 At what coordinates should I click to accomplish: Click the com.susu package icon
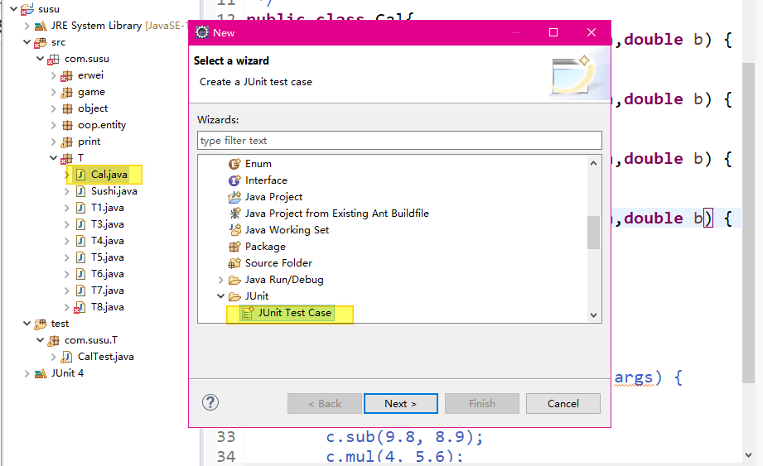(54, 60)
